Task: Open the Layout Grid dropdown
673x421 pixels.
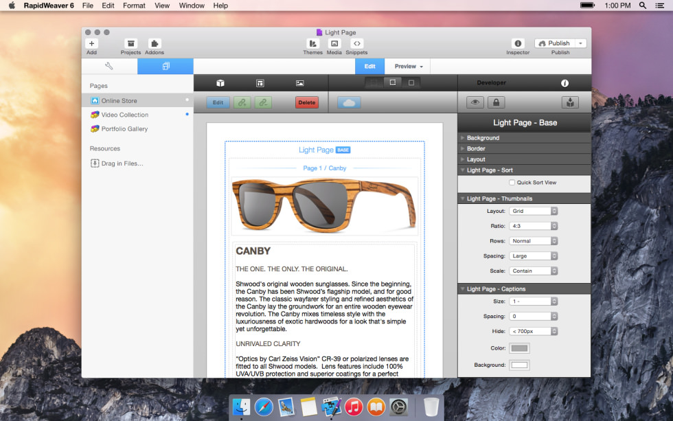Action: click(x=534, y=211)
